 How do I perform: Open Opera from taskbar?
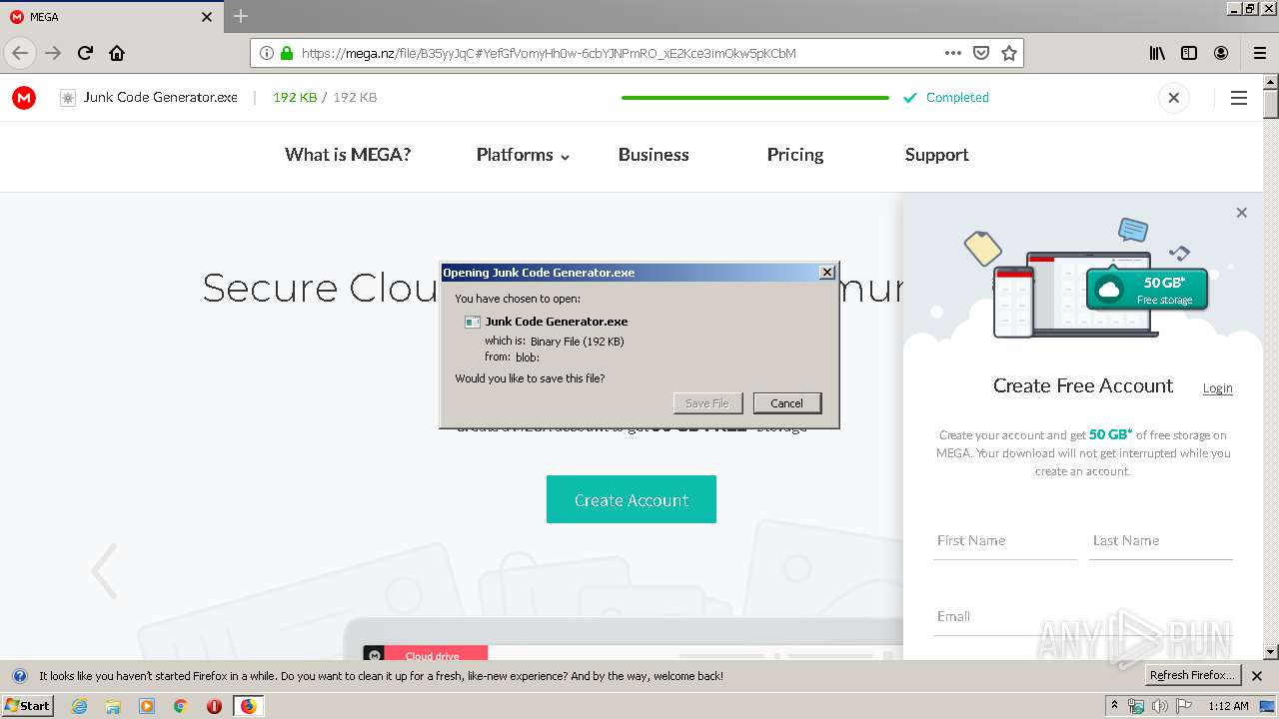214,706
